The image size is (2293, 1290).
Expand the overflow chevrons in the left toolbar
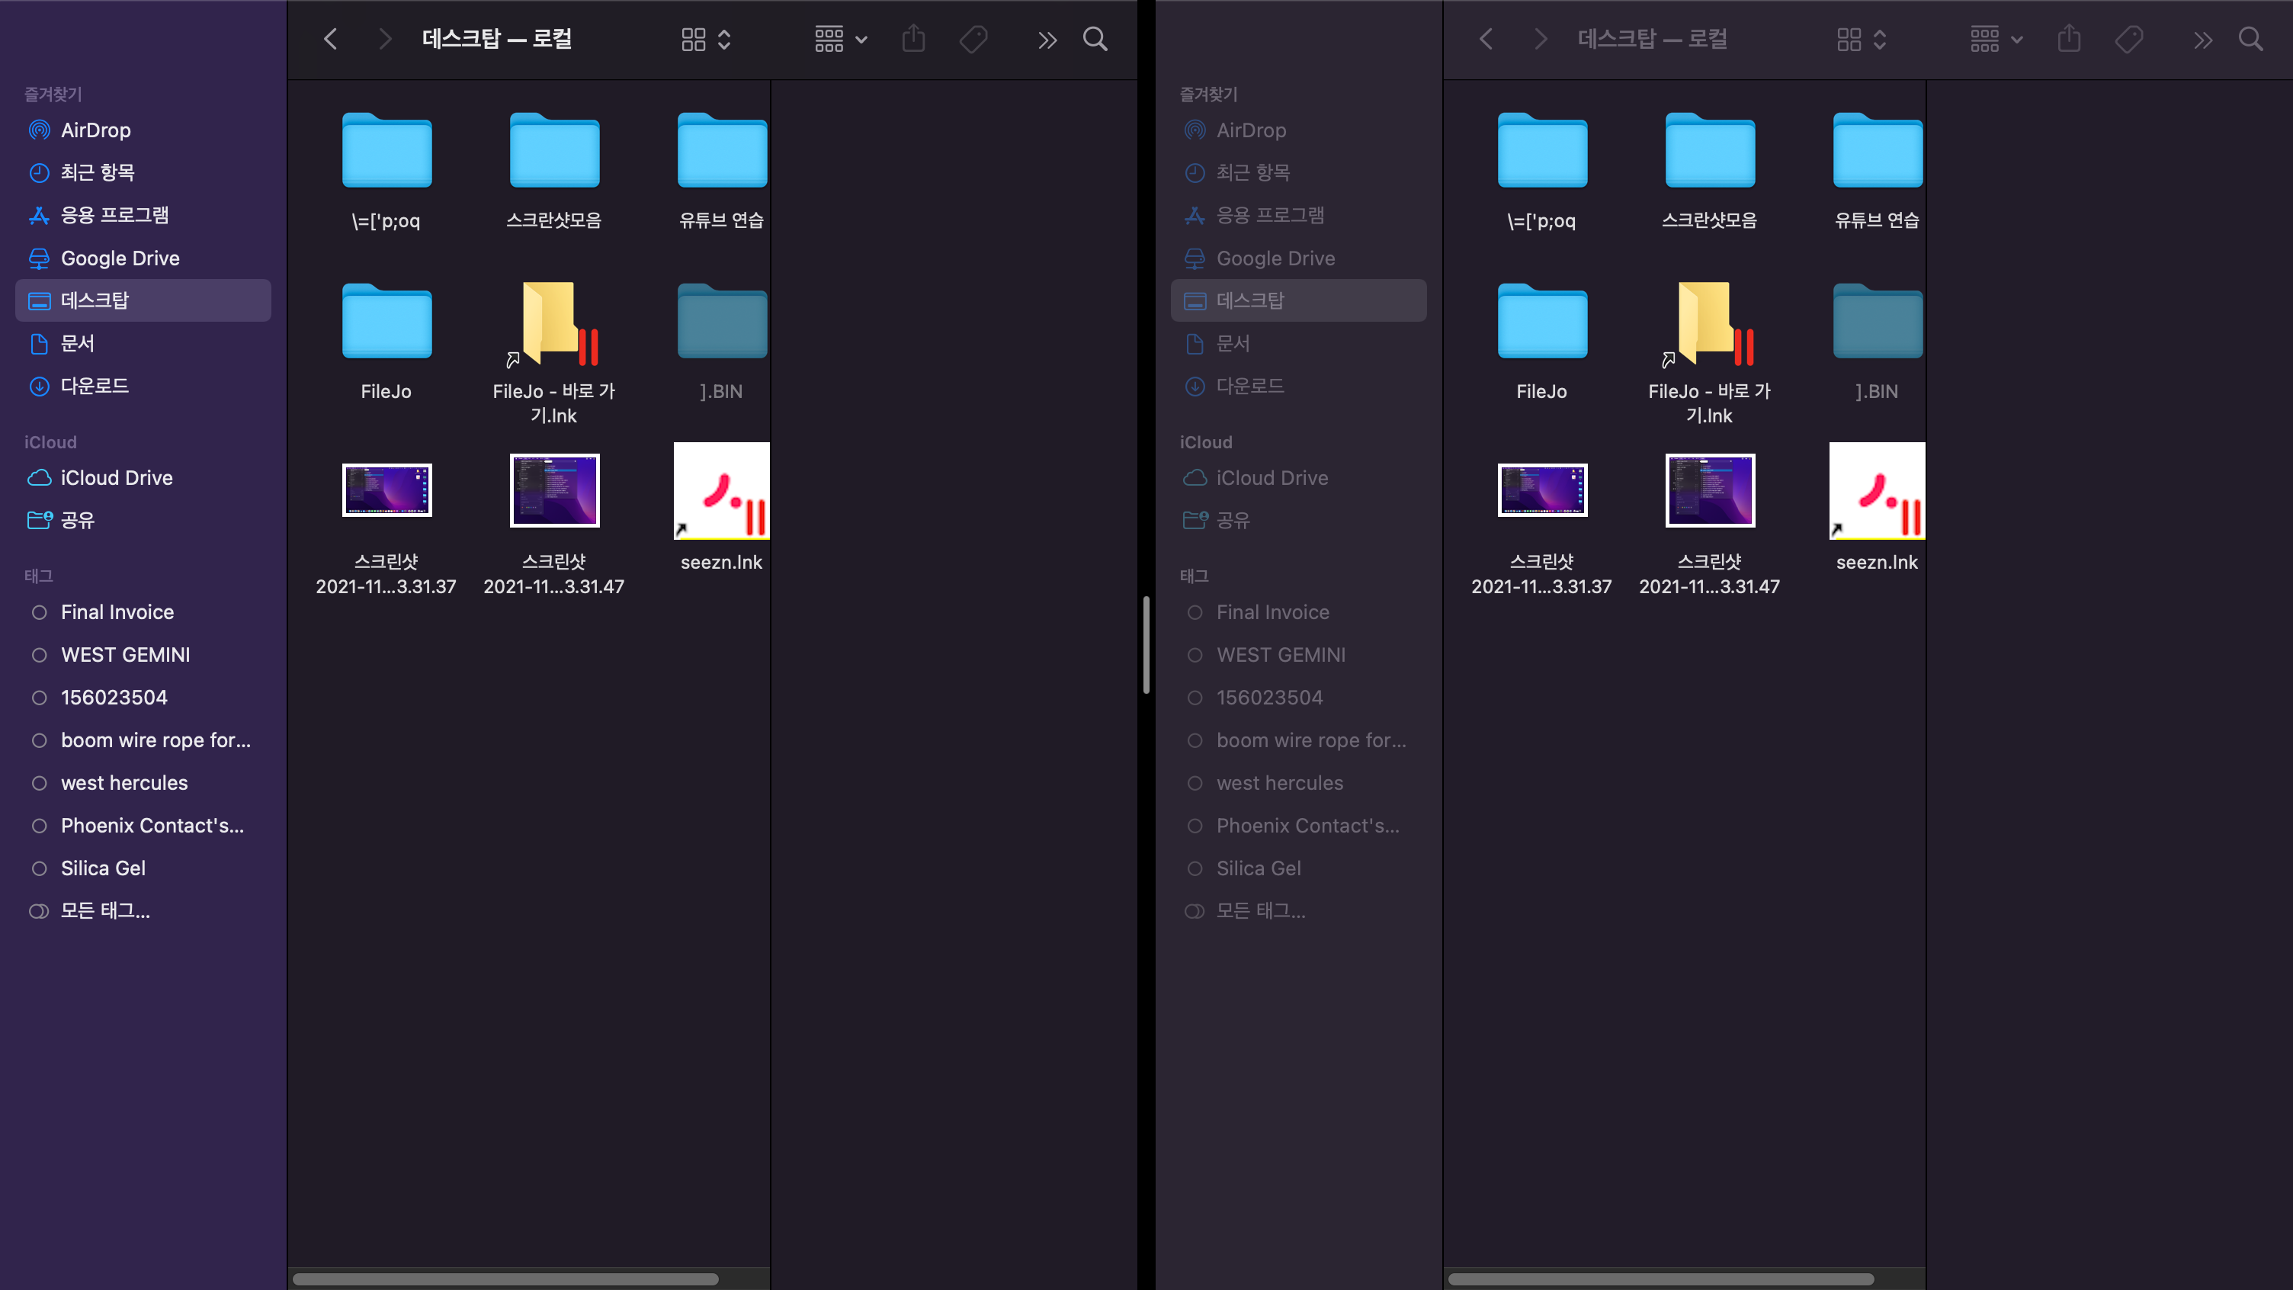[1047, 39]
